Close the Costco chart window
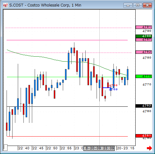 [147, 5]
